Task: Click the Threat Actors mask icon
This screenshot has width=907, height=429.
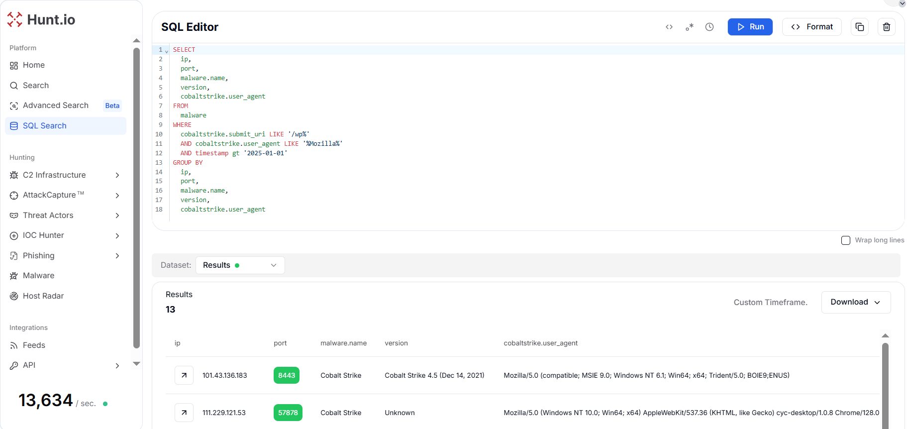Action: click(14, 215)
